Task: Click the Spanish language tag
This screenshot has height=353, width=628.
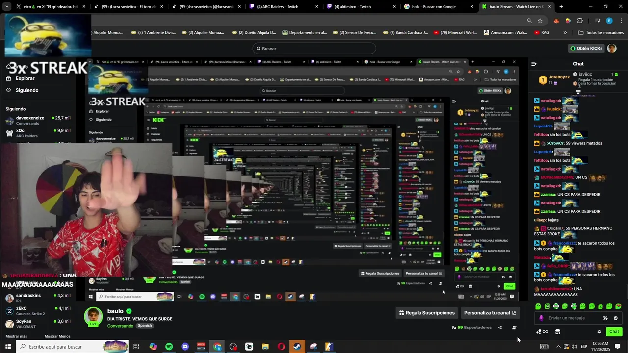Action: pyautogui.click(x=145, y=326)
